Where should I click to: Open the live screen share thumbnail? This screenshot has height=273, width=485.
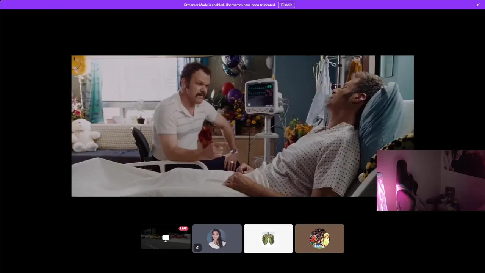[x=166, y=238]
